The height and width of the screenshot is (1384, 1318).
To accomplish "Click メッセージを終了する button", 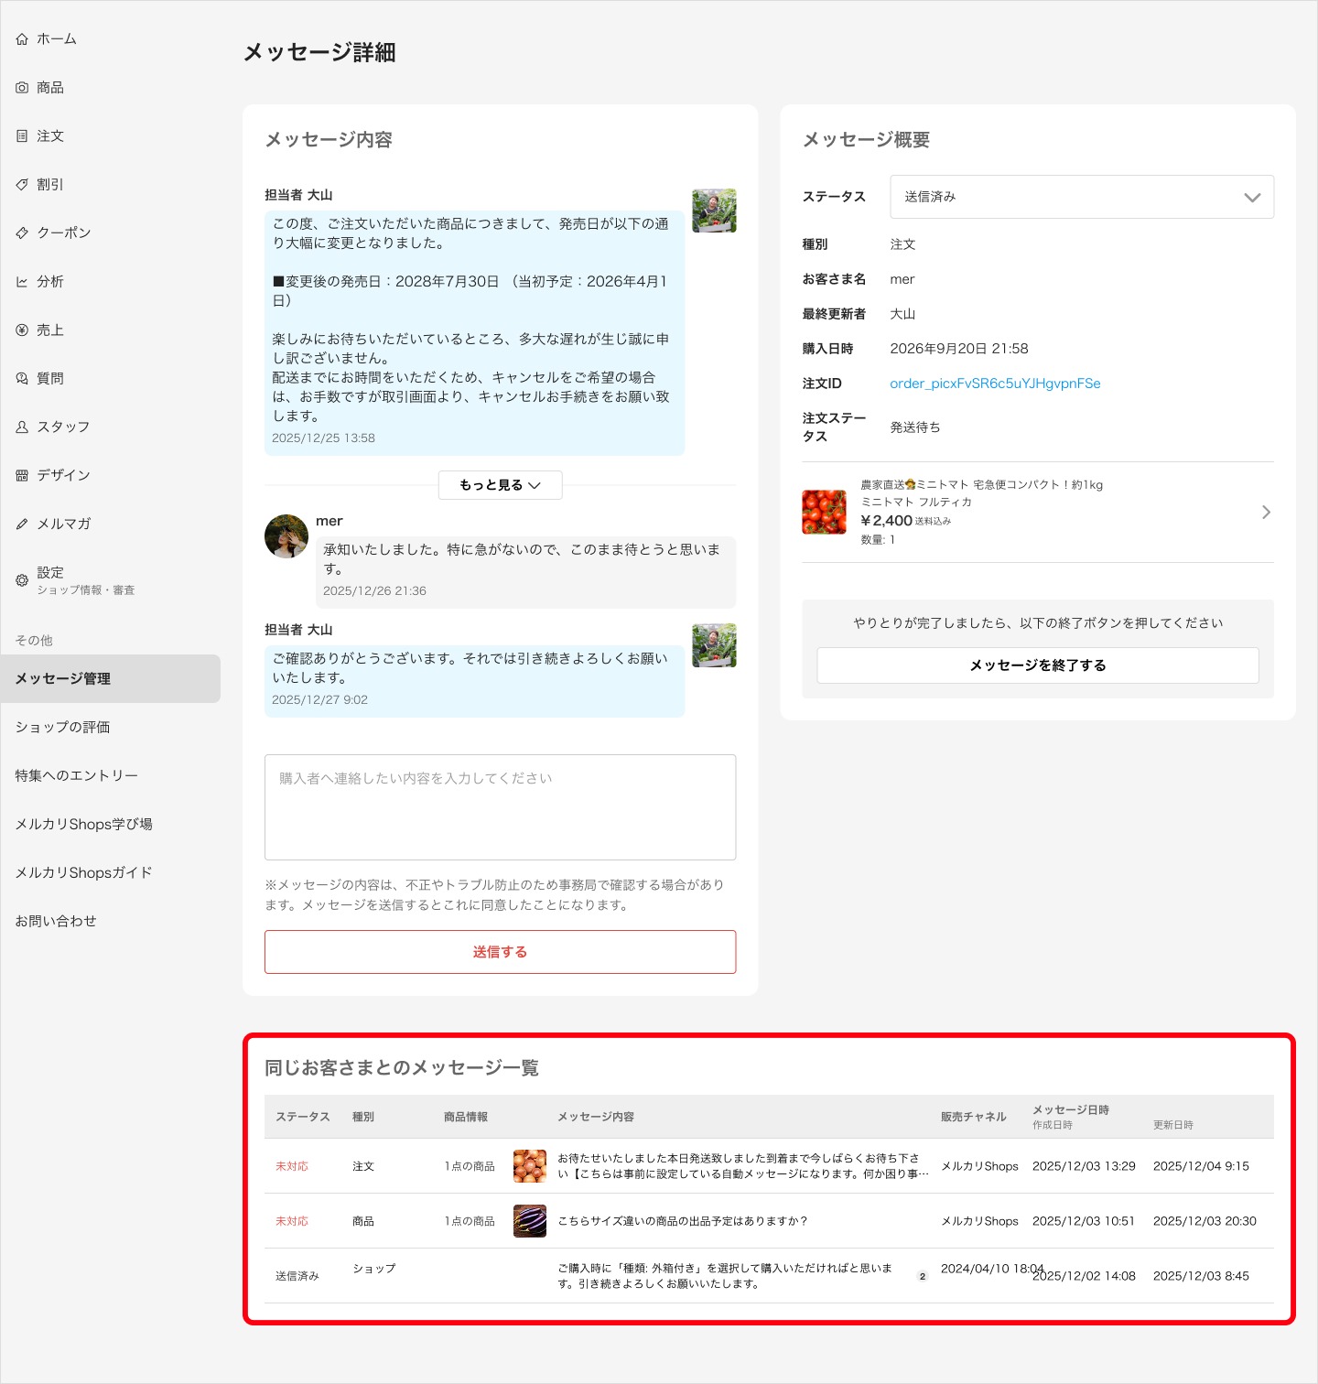I will tap(1038, 665).
